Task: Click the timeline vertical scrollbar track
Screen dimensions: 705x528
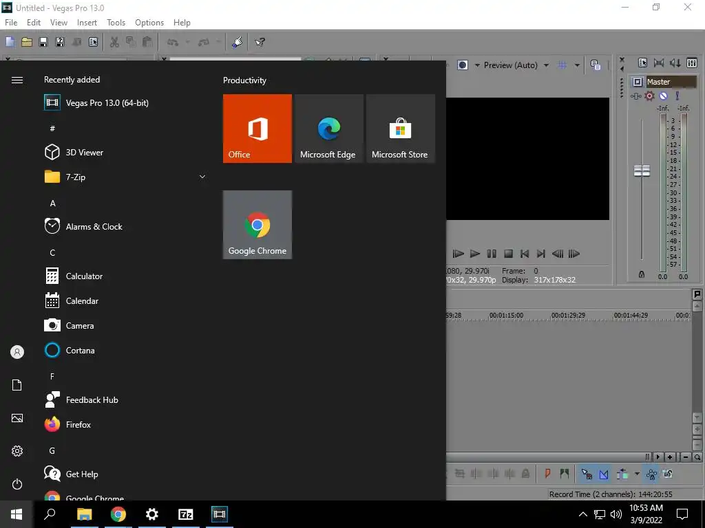Action: pyautogui.click(x=697, y=362)
